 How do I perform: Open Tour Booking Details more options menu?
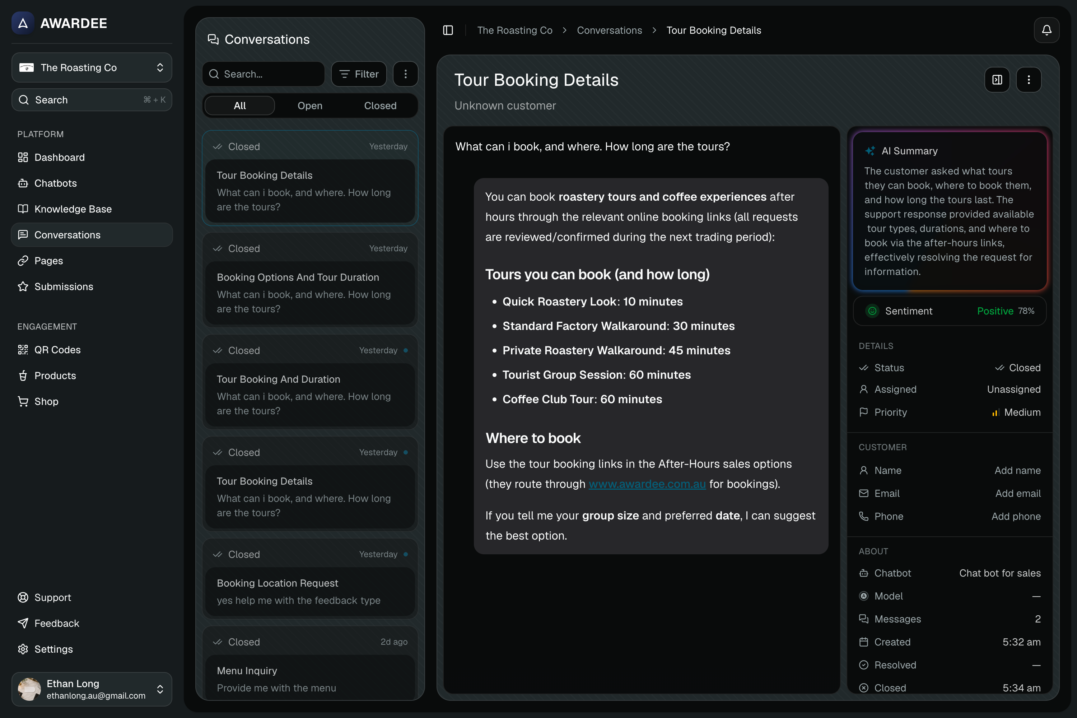1029,80
